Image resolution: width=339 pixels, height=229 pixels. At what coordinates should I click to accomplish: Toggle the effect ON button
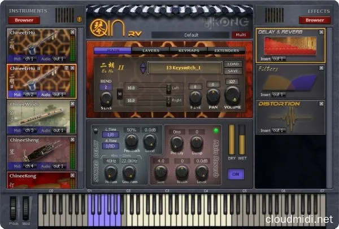click(x=236, y=174)
